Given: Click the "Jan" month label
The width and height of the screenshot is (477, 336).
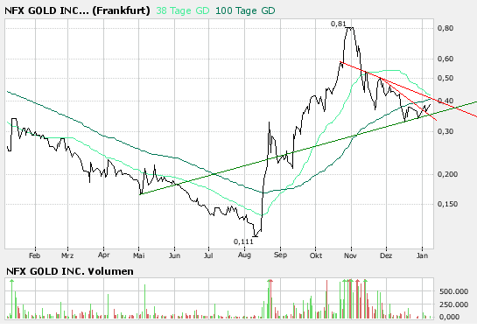Looking at the screenshot, I should coord(422,255).
